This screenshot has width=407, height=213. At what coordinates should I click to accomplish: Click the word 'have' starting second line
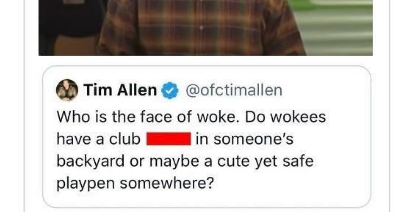pyautogui.click(x=71, y=139)
